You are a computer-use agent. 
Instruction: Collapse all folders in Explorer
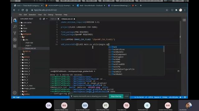44,19
